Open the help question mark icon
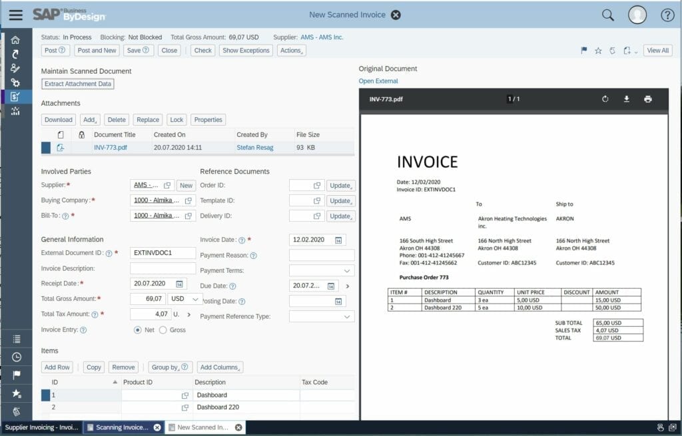This screenshot has height=436, width=682. click(x=667, y=15)
